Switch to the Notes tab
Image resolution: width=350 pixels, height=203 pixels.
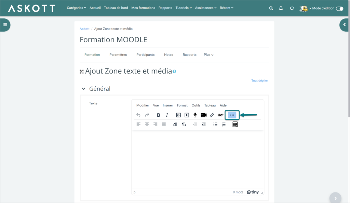[x=169, y=55]
